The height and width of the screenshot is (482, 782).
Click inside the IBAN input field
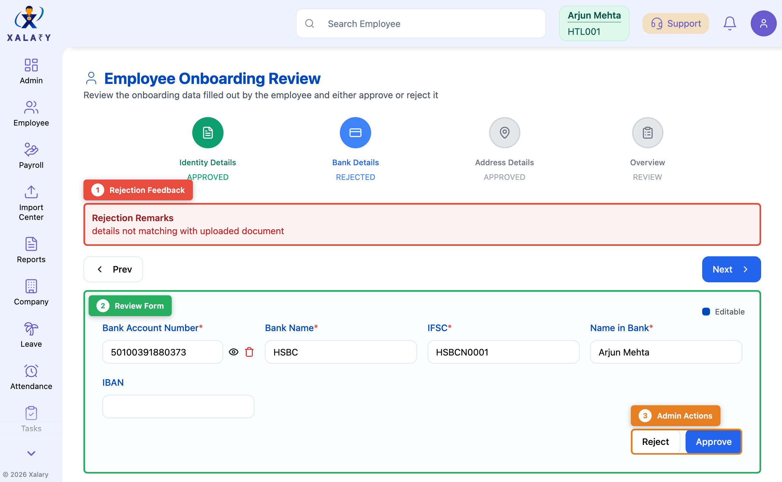point(178,406)
